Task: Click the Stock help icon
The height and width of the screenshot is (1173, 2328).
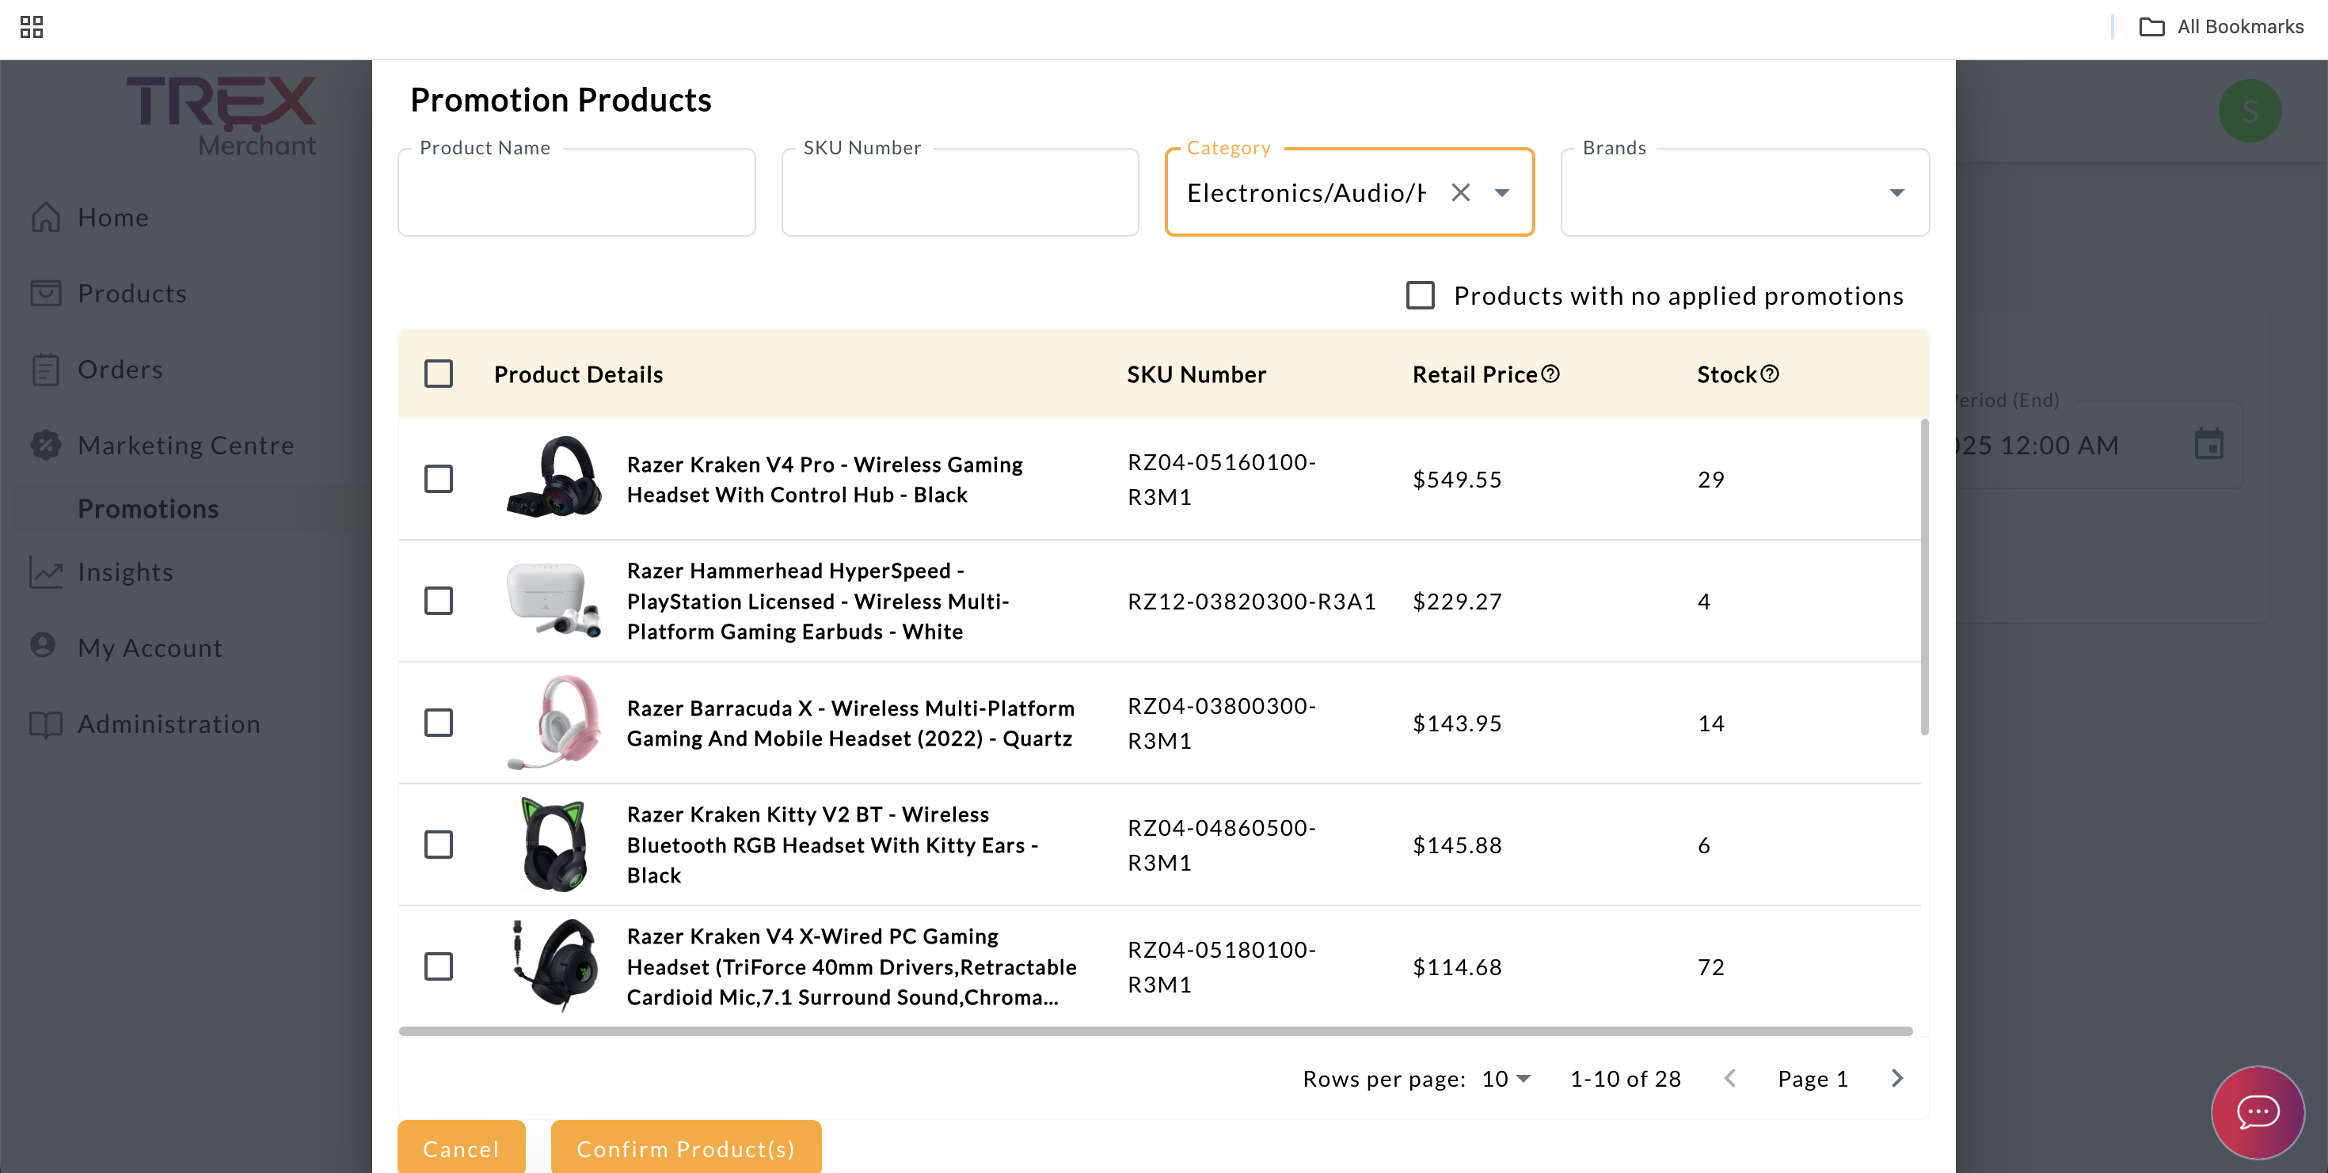Action: pyautogui.click(x=1771, y=374)
